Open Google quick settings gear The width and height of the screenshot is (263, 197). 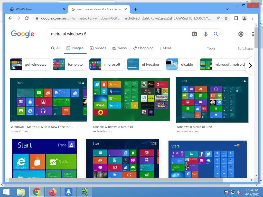pyautogui.click(x=241, y=34)
